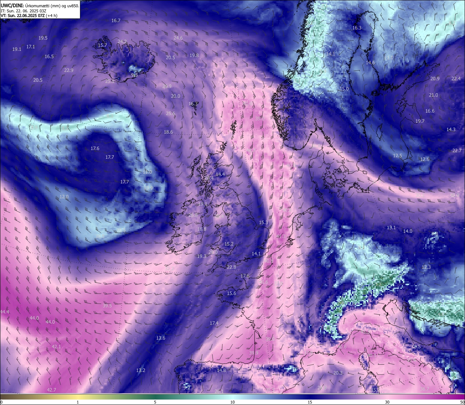This screenshot has width=465, height=405.
Task: Click the 16.6 value label
Action: coord(430,111)
